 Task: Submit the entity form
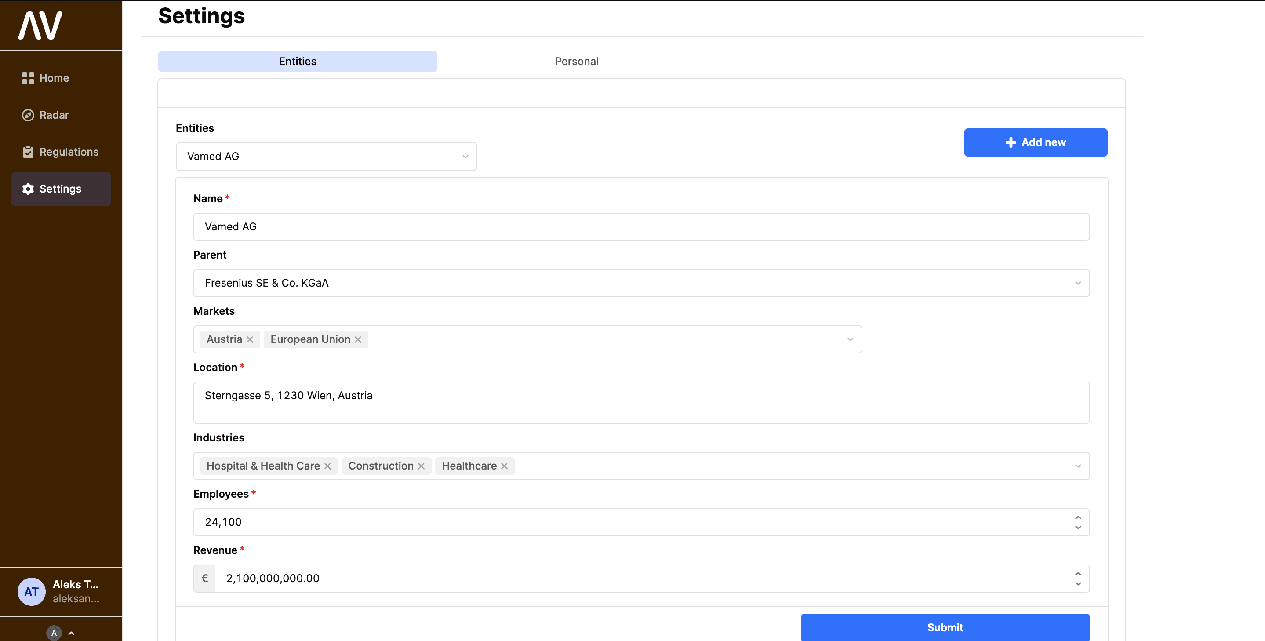click(x=944, y=627)
